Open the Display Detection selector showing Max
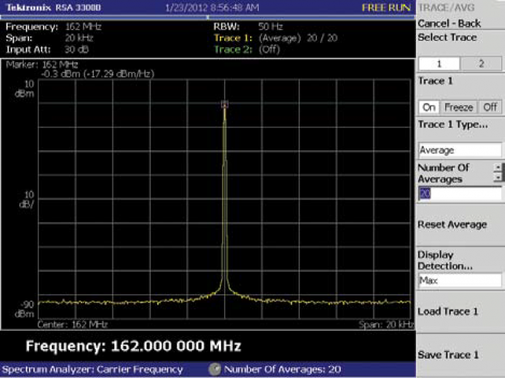 click(x=460, y=280)
